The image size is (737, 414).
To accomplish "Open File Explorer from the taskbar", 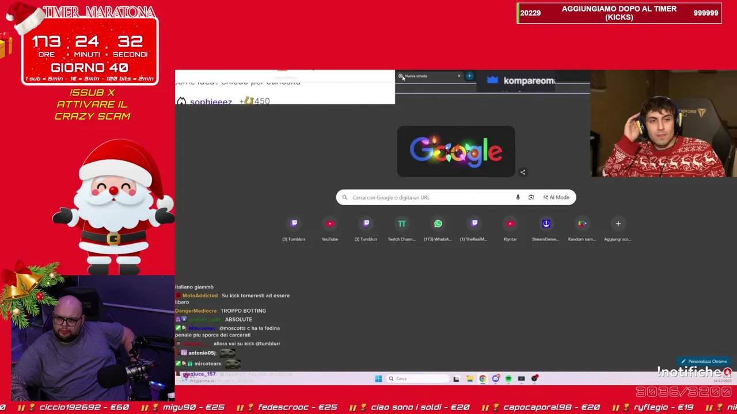I will (x=470, y=378).
